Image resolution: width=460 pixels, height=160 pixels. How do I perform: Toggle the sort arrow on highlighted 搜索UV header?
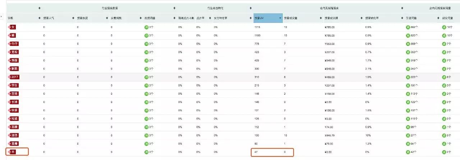click(280, 18)
